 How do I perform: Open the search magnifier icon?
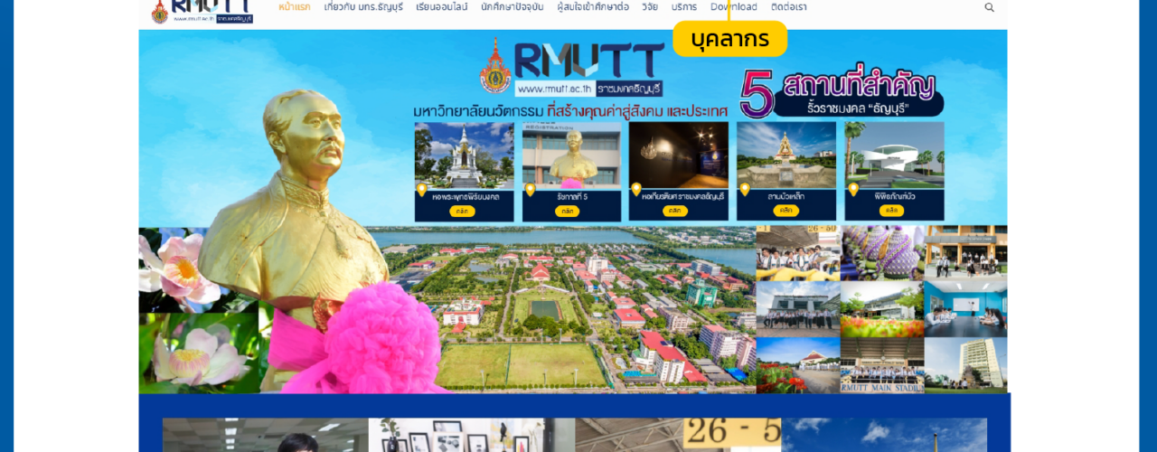(x=989, y=7)
